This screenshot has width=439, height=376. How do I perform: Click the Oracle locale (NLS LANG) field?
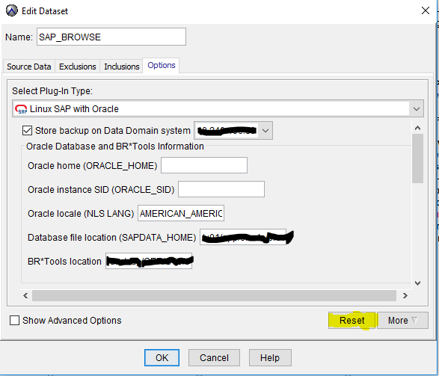pos(181,213)
